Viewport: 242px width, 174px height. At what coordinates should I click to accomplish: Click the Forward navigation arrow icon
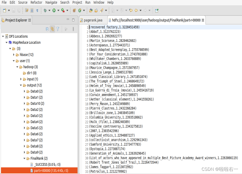click(145, 10)
